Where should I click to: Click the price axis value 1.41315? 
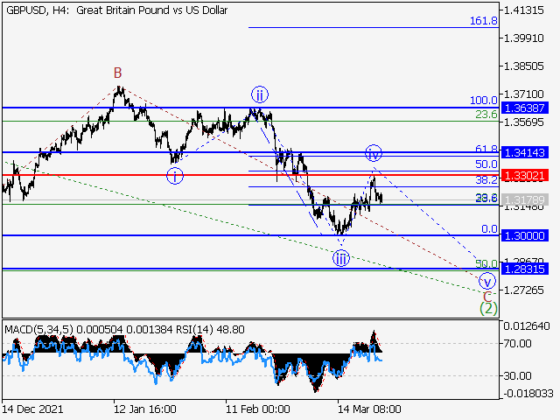(x=523, y=10)
